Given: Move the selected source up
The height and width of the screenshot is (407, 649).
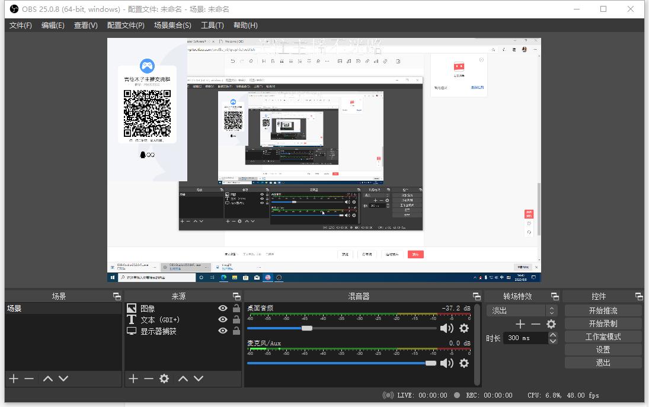Looking at the screenshot, I should tap(183, 379).
